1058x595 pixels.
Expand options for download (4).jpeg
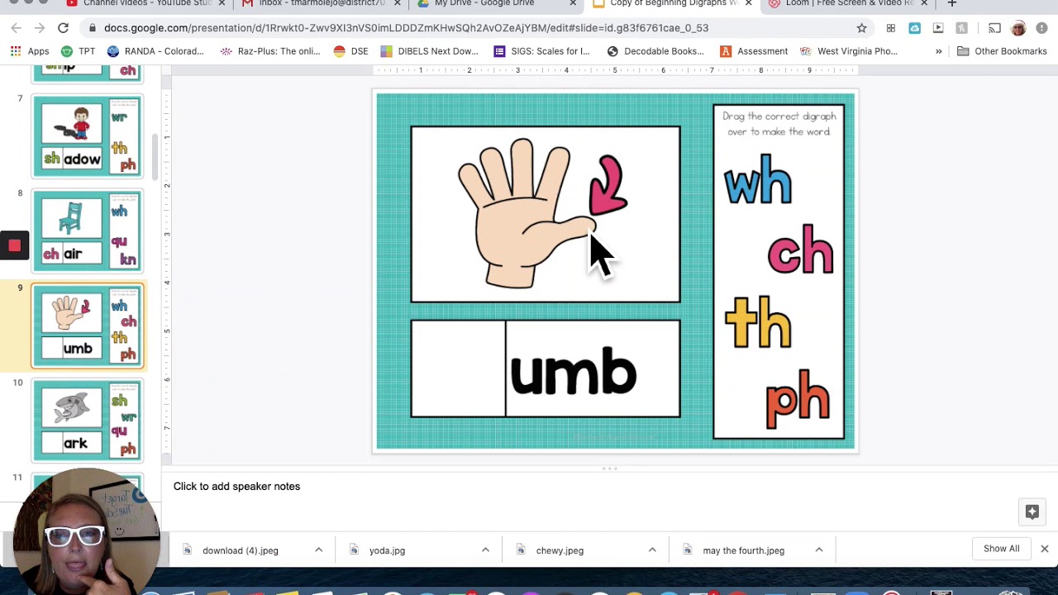pyautogui.click(x=318, y=550)
